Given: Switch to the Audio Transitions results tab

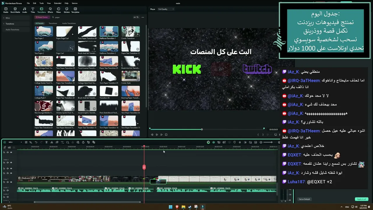Looking at the screenshot, I should (69, 23).
